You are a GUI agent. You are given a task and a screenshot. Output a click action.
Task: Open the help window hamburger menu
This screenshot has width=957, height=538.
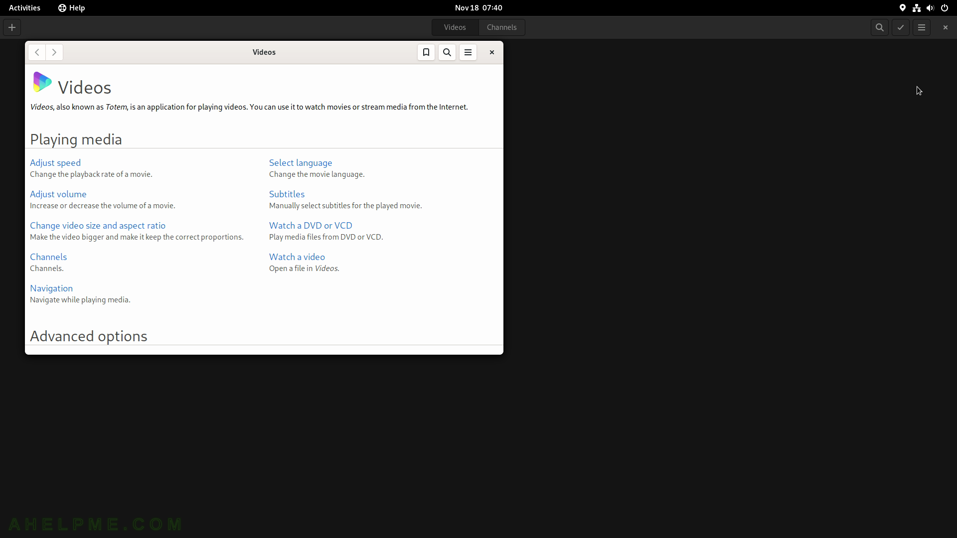click(468, 52)
